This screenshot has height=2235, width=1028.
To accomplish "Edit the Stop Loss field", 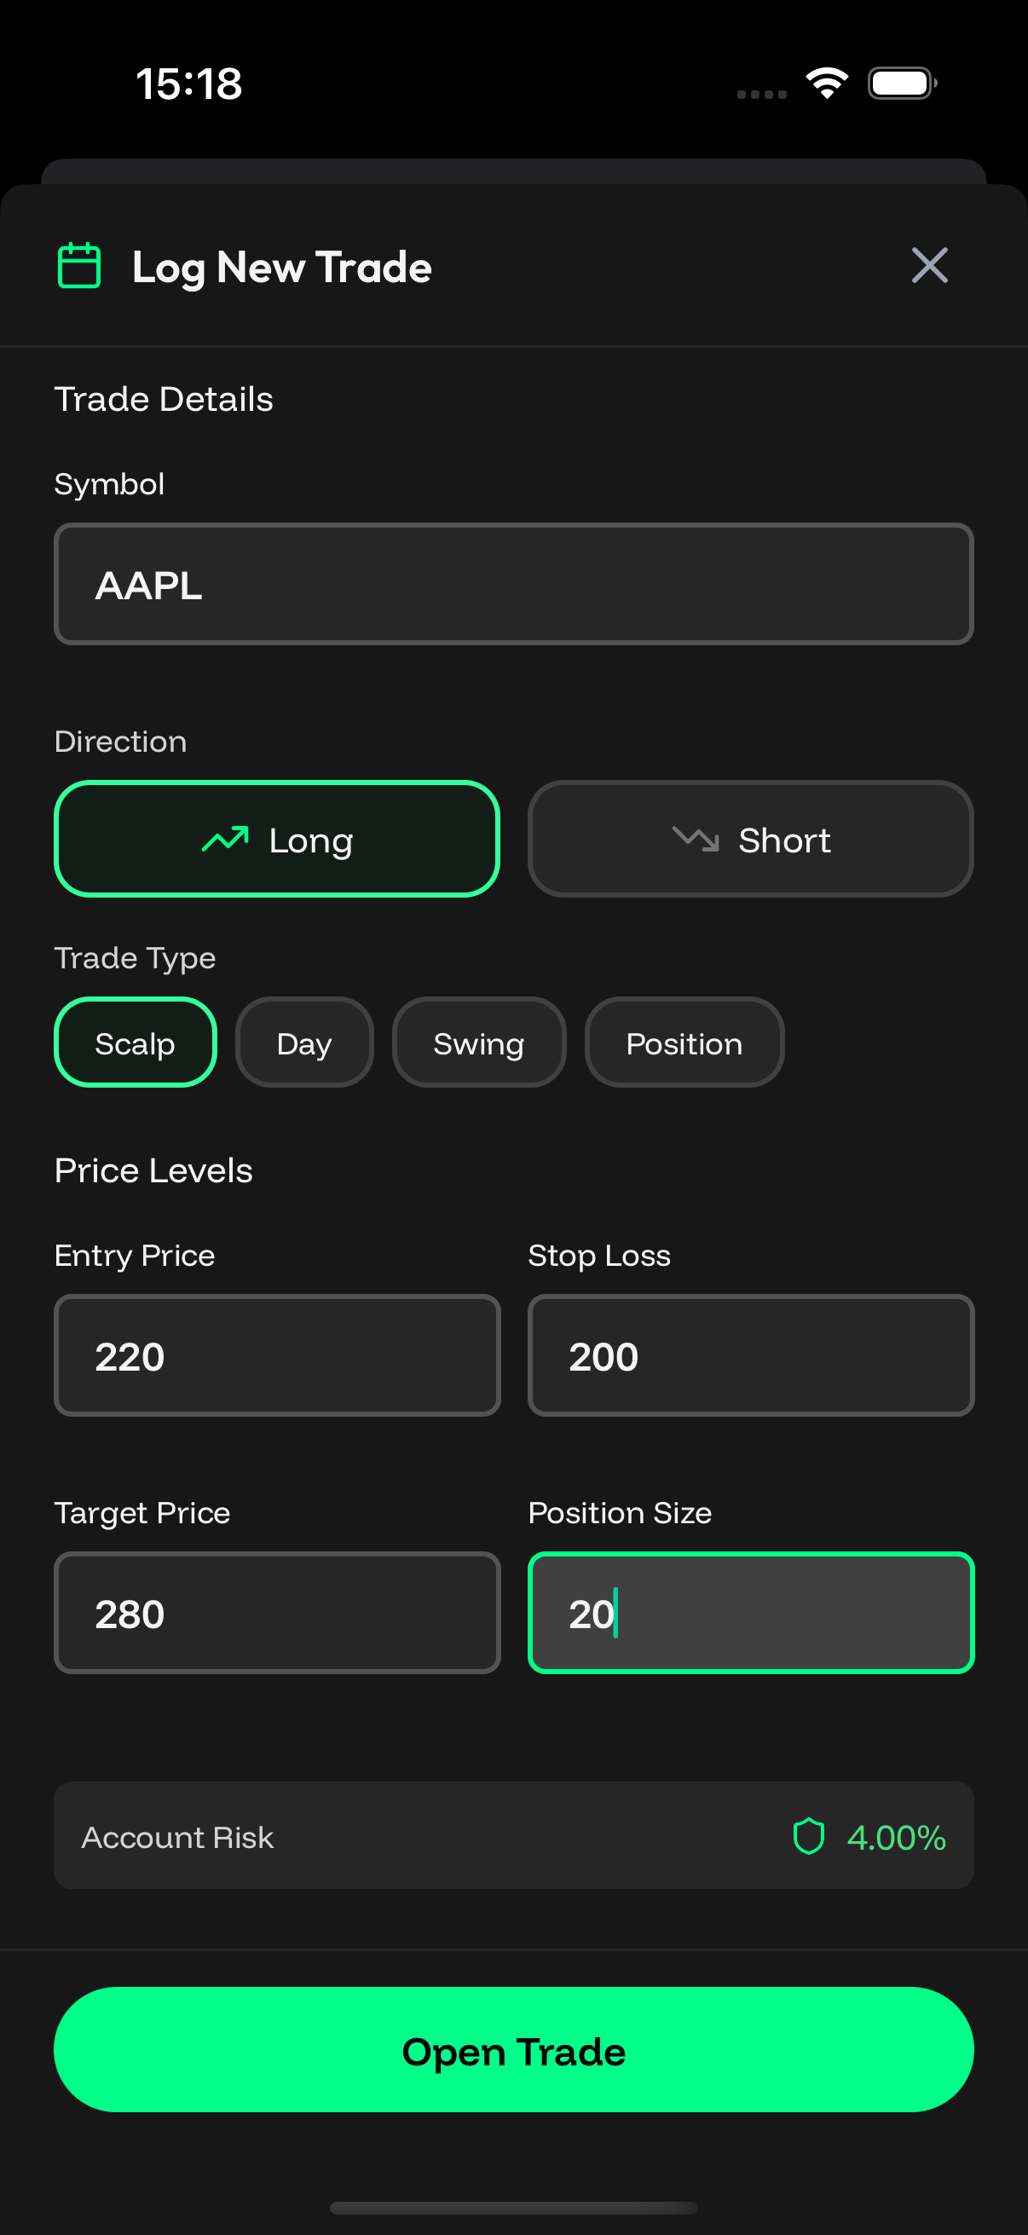I will tap(750, 1355).
